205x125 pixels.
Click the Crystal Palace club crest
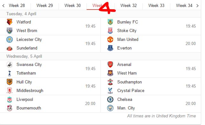coord(110,90)
